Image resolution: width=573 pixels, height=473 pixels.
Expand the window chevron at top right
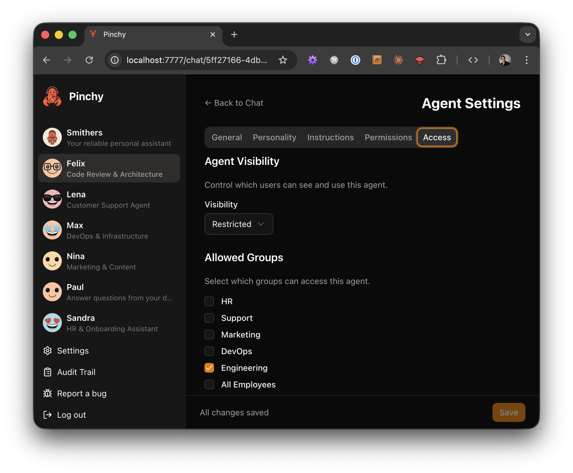pyautogui.click(x=528, y=34)
